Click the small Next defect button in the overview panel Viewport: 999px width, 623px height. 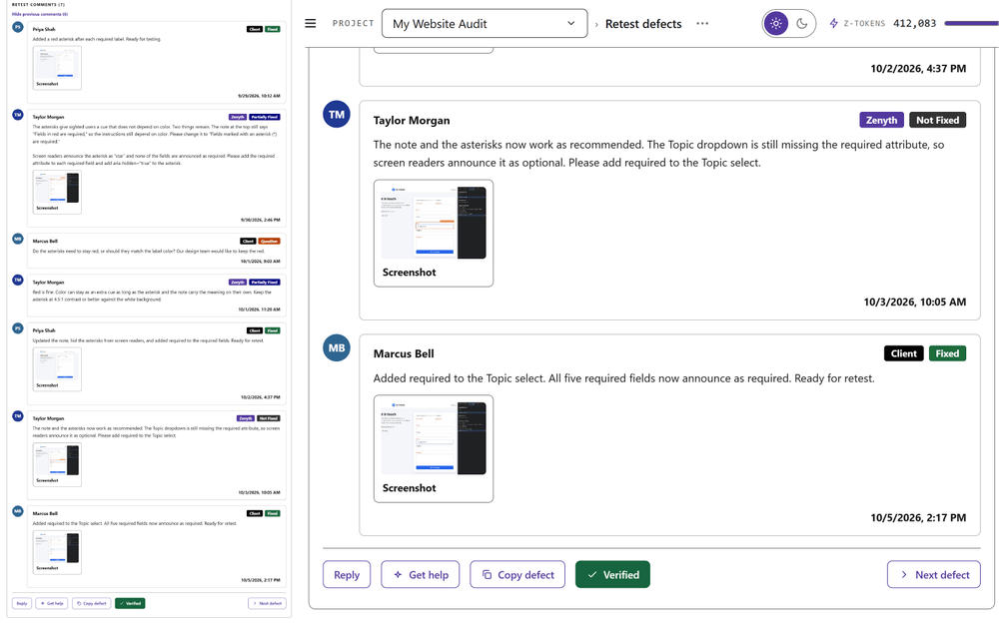tap(267, 603)
